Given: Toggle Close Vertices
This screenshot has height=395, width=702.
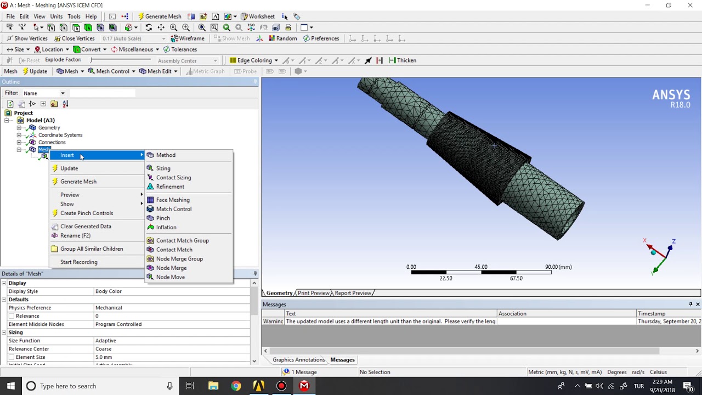Looking at the screenshot, I should [74, 38].
